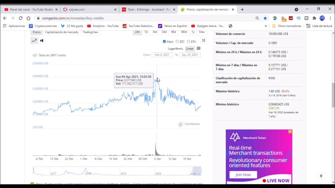335x188 pixels.
Task: Open chart fullscreen expand icon
Action: tap(204, 40)
